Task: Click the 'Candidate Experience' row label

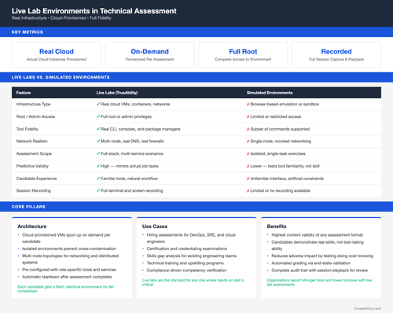Action: 36,179
